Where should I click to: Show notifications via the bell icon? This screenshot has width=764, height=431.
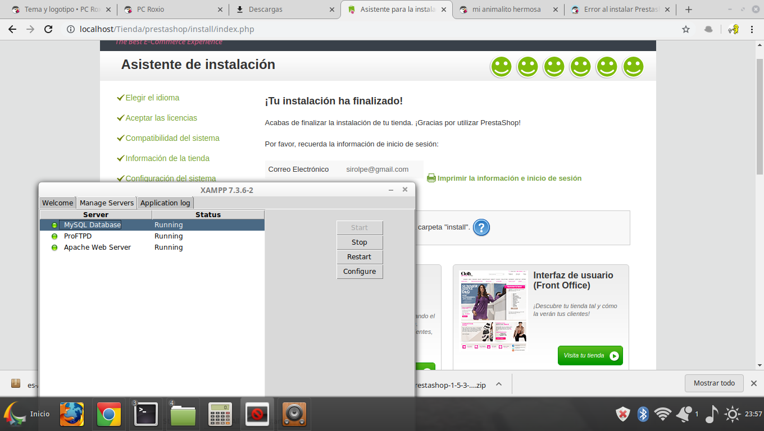click(x=684, y=414)
